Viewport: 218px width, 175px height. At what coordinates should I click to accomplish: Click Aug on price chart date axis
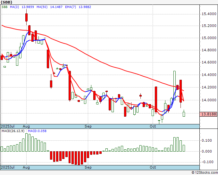coord(26,126)
